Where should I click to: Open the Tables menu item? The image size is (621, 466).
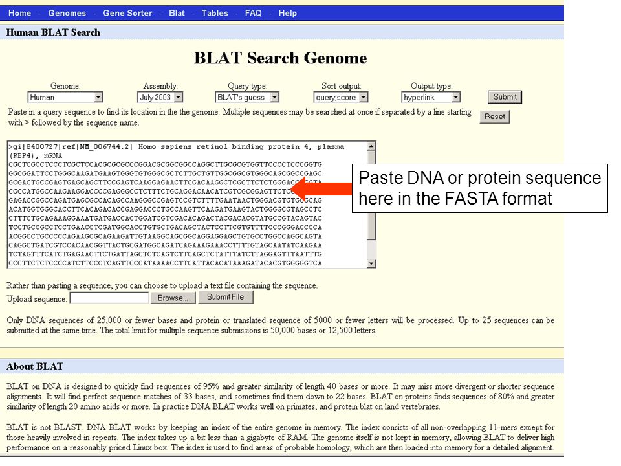coord(215,13)
